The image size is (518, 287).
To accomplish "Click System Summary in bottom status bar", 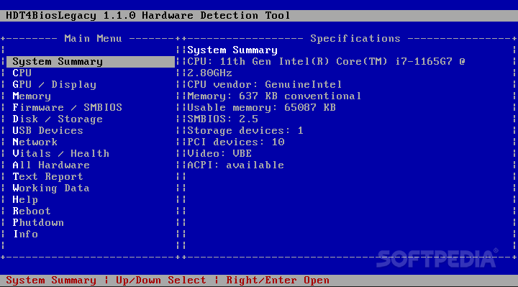I will (51, 281).
